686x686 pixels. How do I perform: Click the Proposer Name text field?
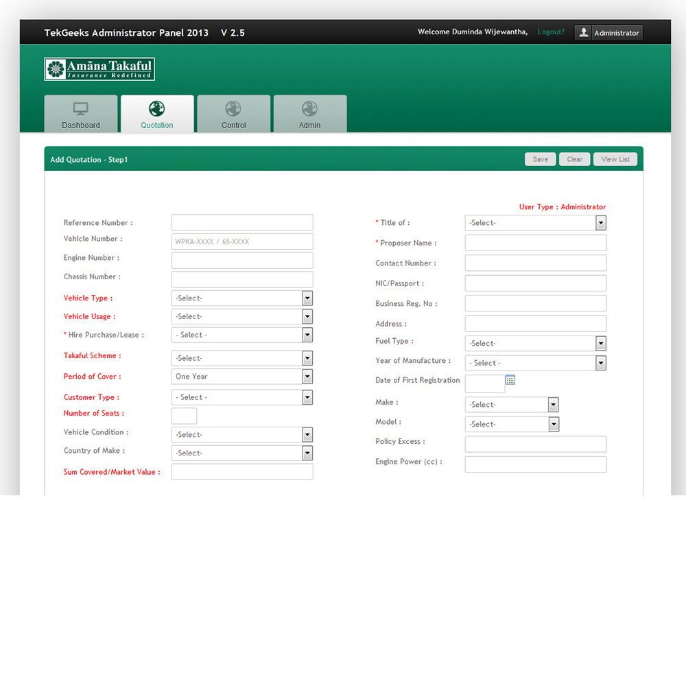pos(535,243)
